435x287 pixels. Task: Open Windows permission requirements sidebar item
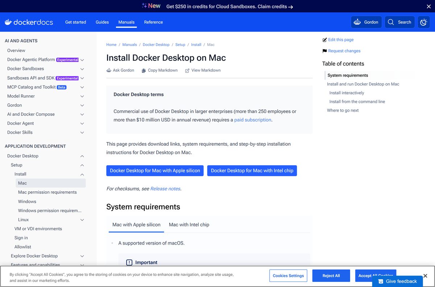coord(50,211)
